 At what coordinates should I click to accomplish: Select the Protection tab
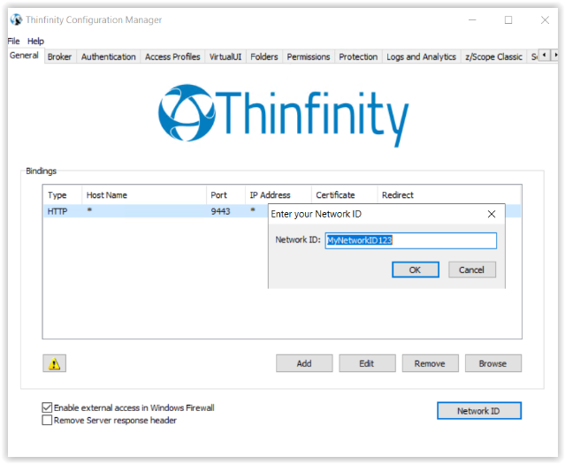[x=358, y=57]
